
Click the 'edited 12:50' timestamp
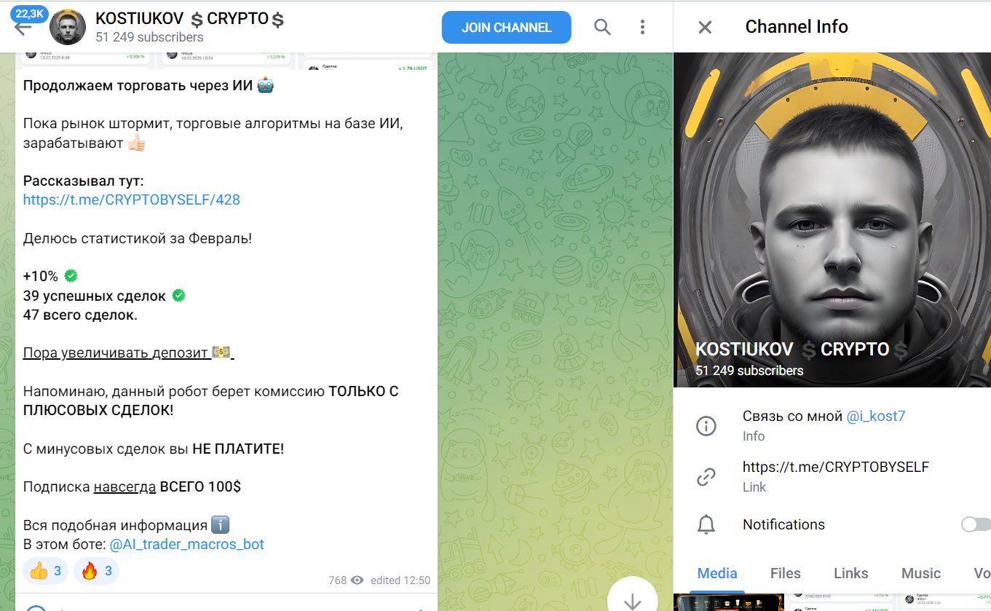click(x=400, y=580)
